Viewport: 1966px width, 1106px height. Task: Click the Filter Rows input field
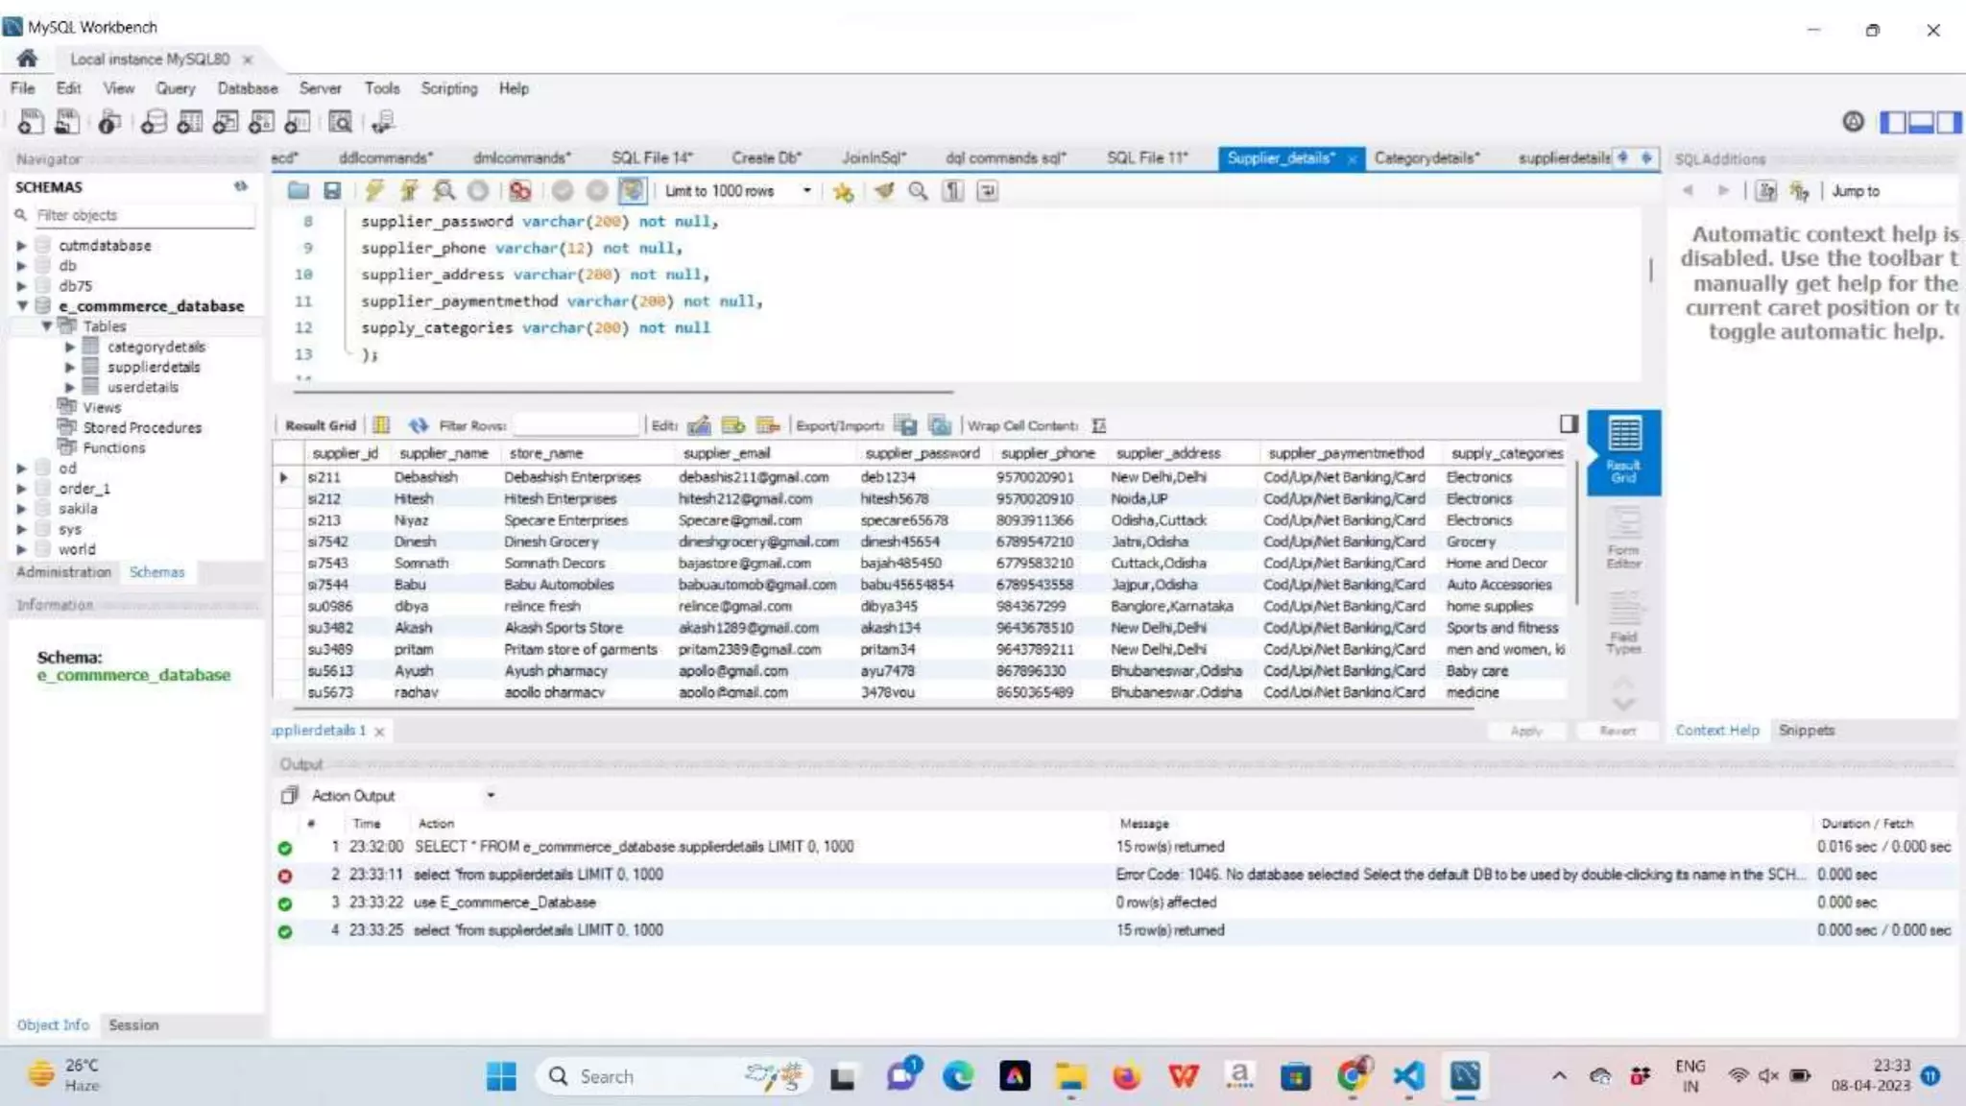coord(575,425)
